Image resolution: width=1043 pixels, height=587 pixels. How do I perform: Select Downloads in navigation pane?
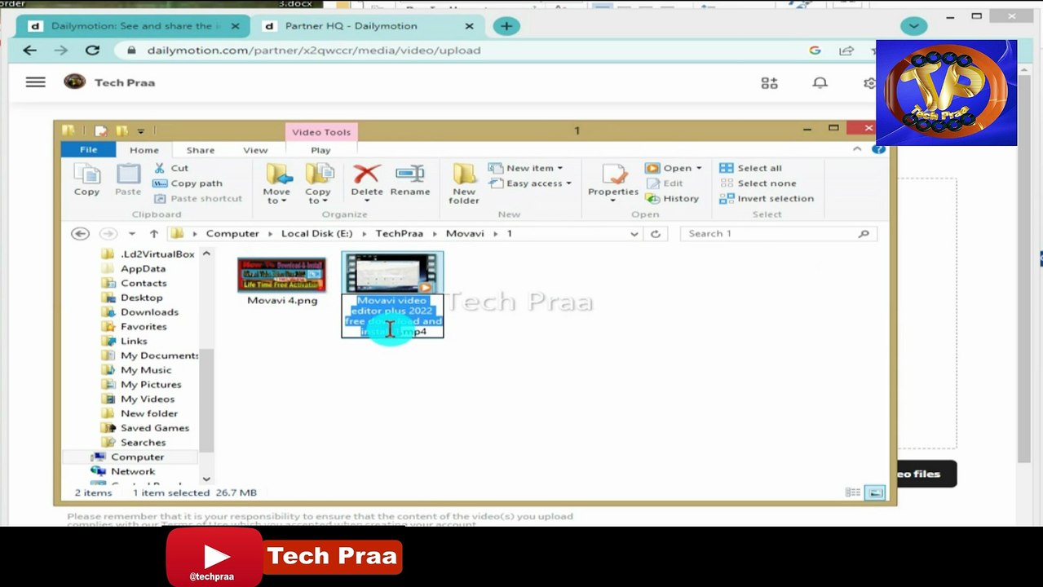(149, 312)
